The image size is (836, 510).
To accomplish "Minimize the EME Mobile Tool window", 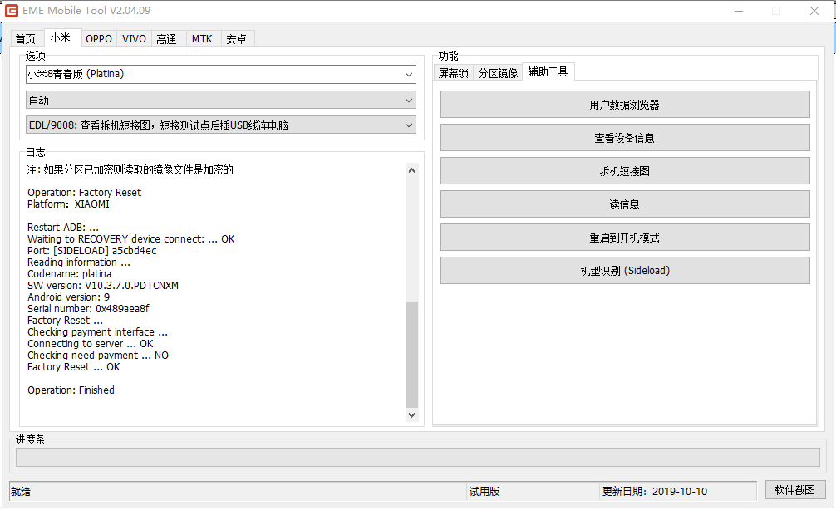I will tap(739, 11).
